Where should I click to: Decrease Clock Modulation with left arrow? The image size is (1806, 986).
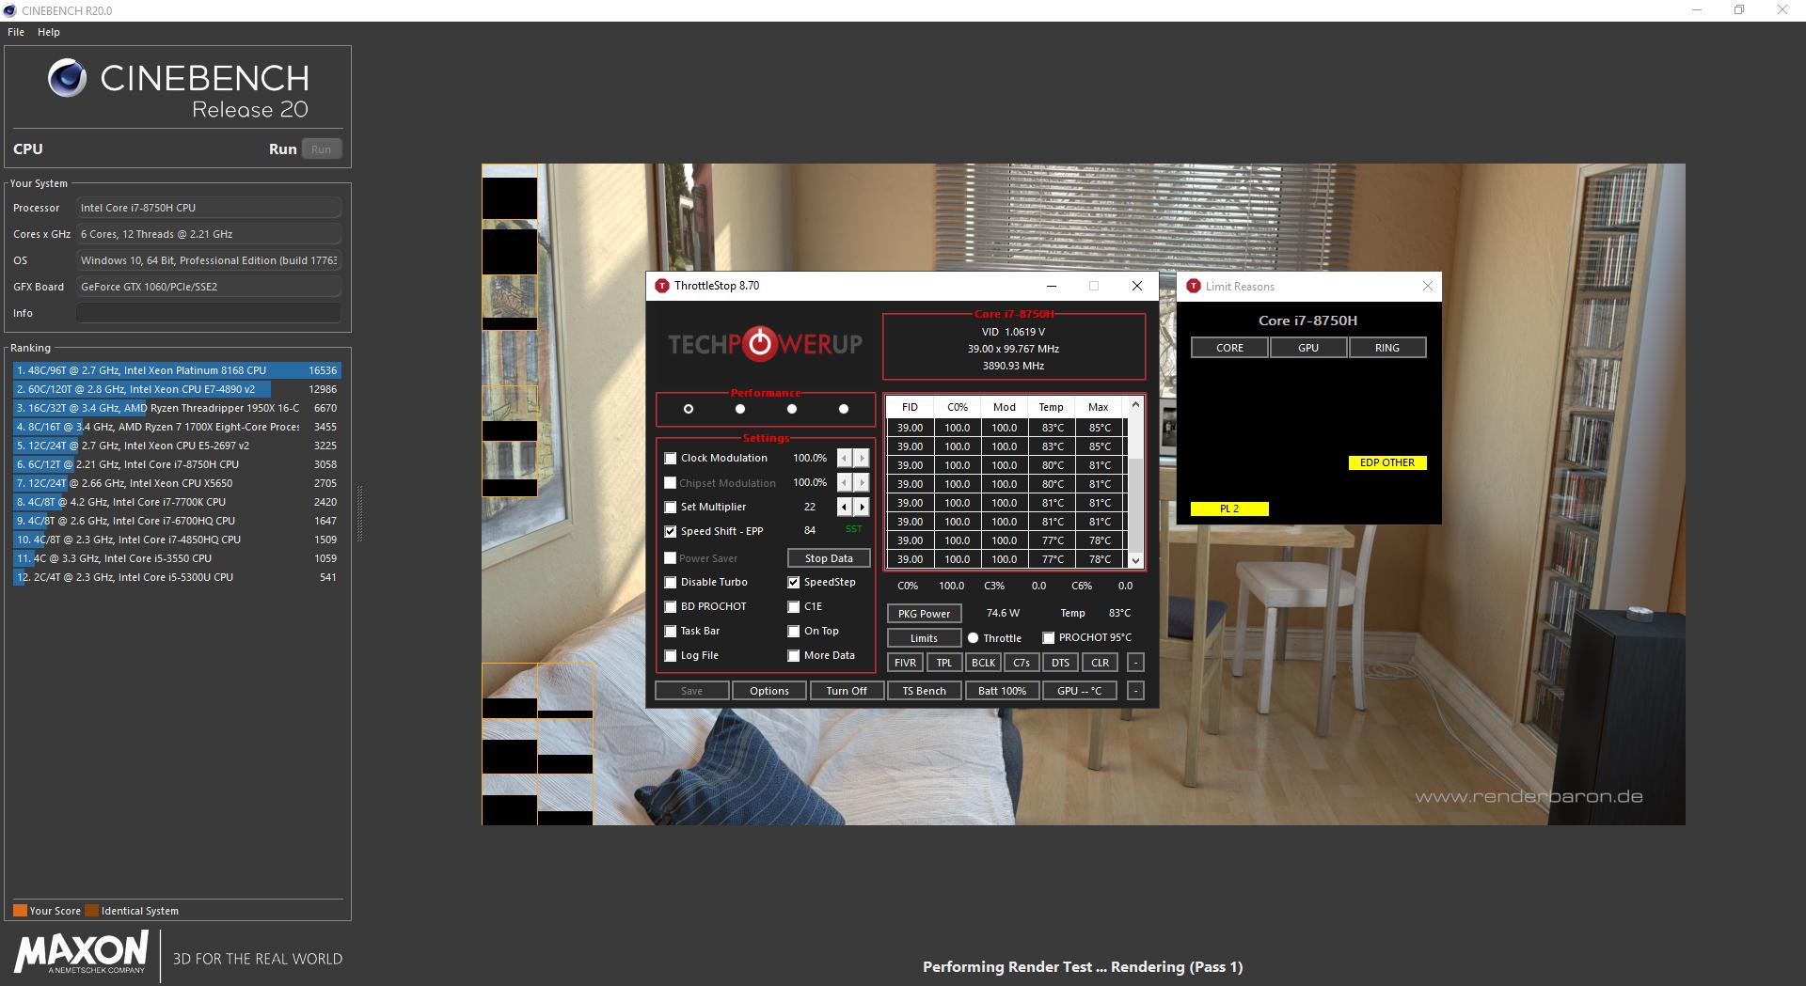pos(845,458)
